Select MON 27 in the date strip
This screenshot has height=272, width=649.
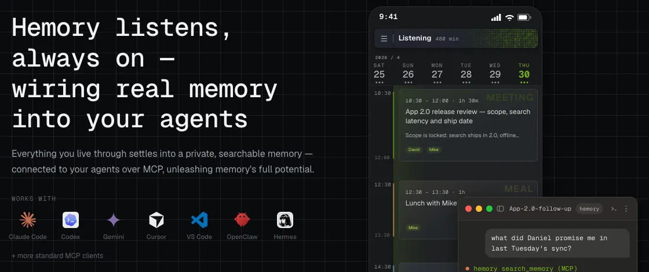[x=437, y=73]
